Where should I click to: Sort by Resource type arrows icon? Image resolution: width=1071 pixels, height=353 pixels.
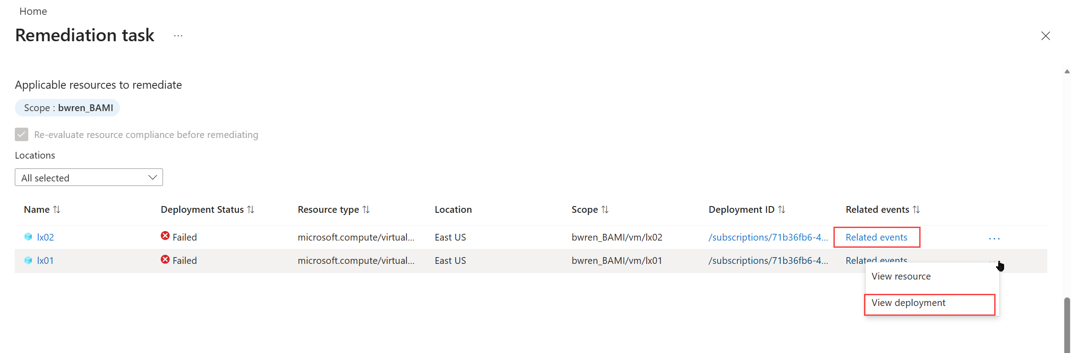coord(366,210)
